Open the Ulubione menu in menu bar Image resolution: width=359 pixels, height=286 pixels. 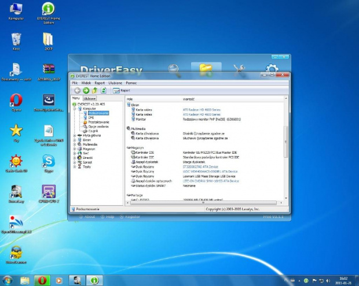tap(115, 83)
